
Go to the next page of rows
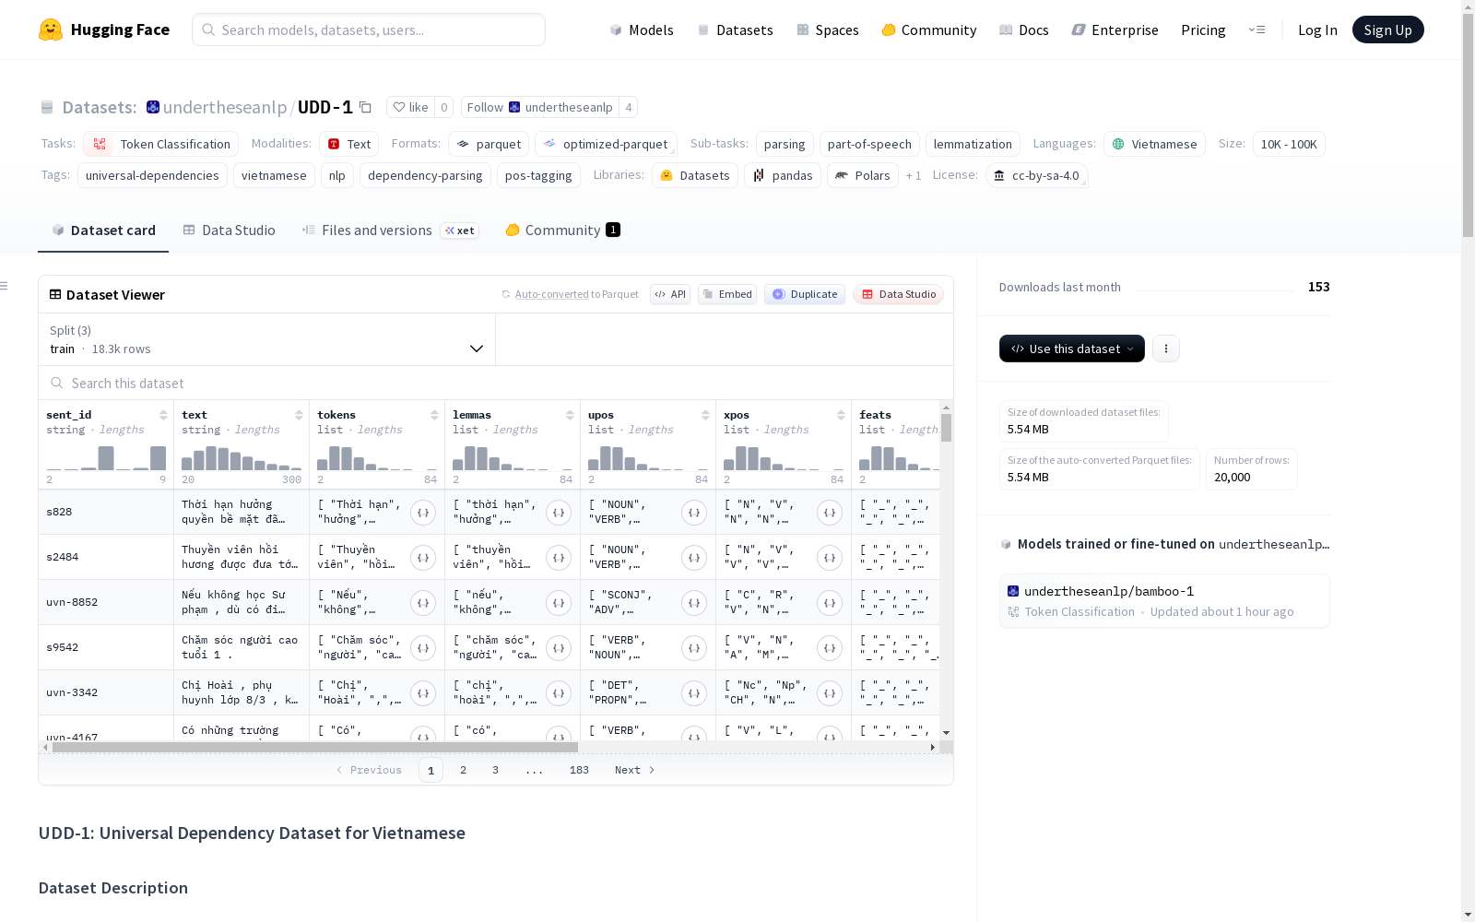coord(635,770)
